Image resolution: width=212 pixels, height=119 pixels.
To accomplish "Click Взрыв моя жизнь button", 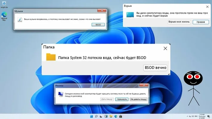I will 179,22.
